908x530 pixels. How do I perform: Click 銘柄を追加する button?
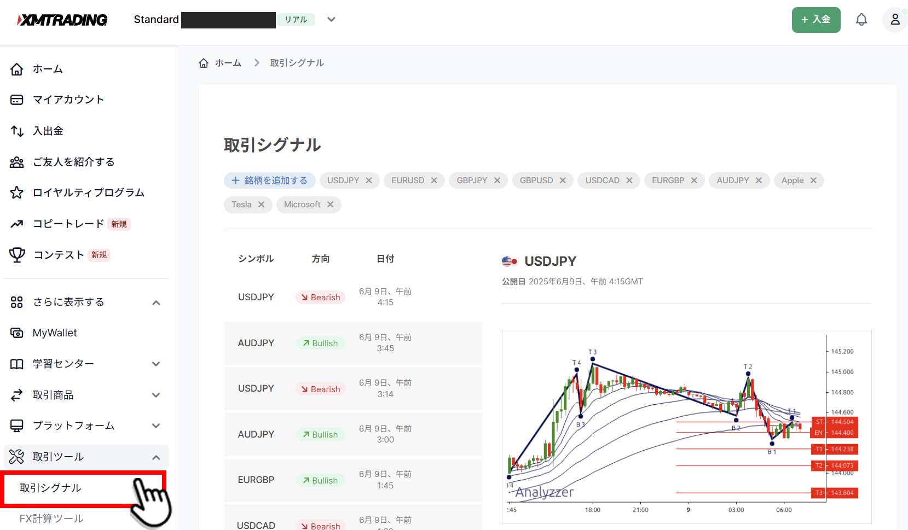click(x=269, y=180)
